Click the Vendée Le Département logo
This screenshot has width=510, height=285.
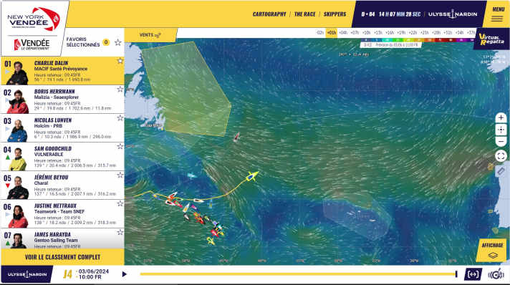32,44
